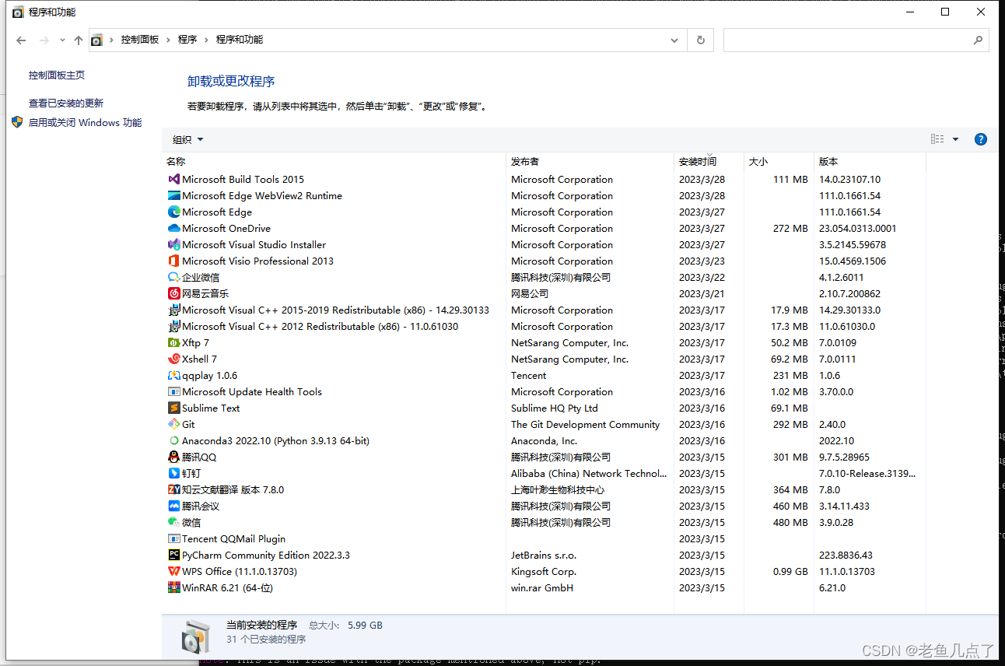Click the Visual Studio Installer icon
Screen dimensions: 1005x666
[174, 244]
